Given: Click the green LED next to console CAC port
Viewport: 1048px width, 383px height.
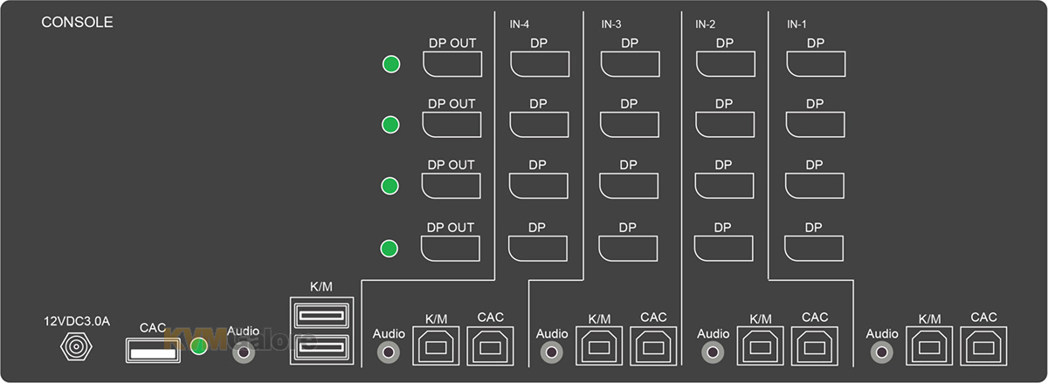Looking at the screenshot, I should [199, 346].
